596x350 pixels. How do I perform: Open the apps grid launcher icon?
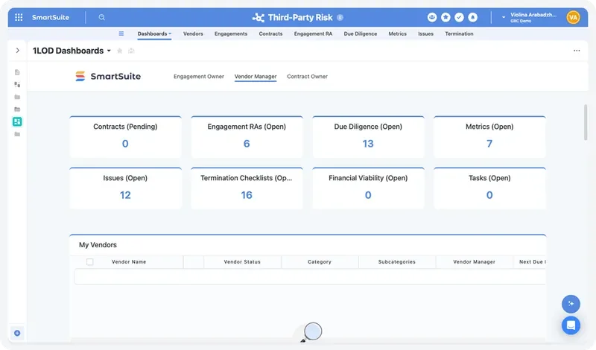coord(19,17)
